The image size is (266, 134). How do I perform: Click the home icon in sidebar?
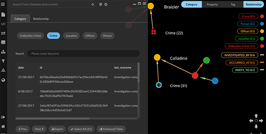[3, 126]
